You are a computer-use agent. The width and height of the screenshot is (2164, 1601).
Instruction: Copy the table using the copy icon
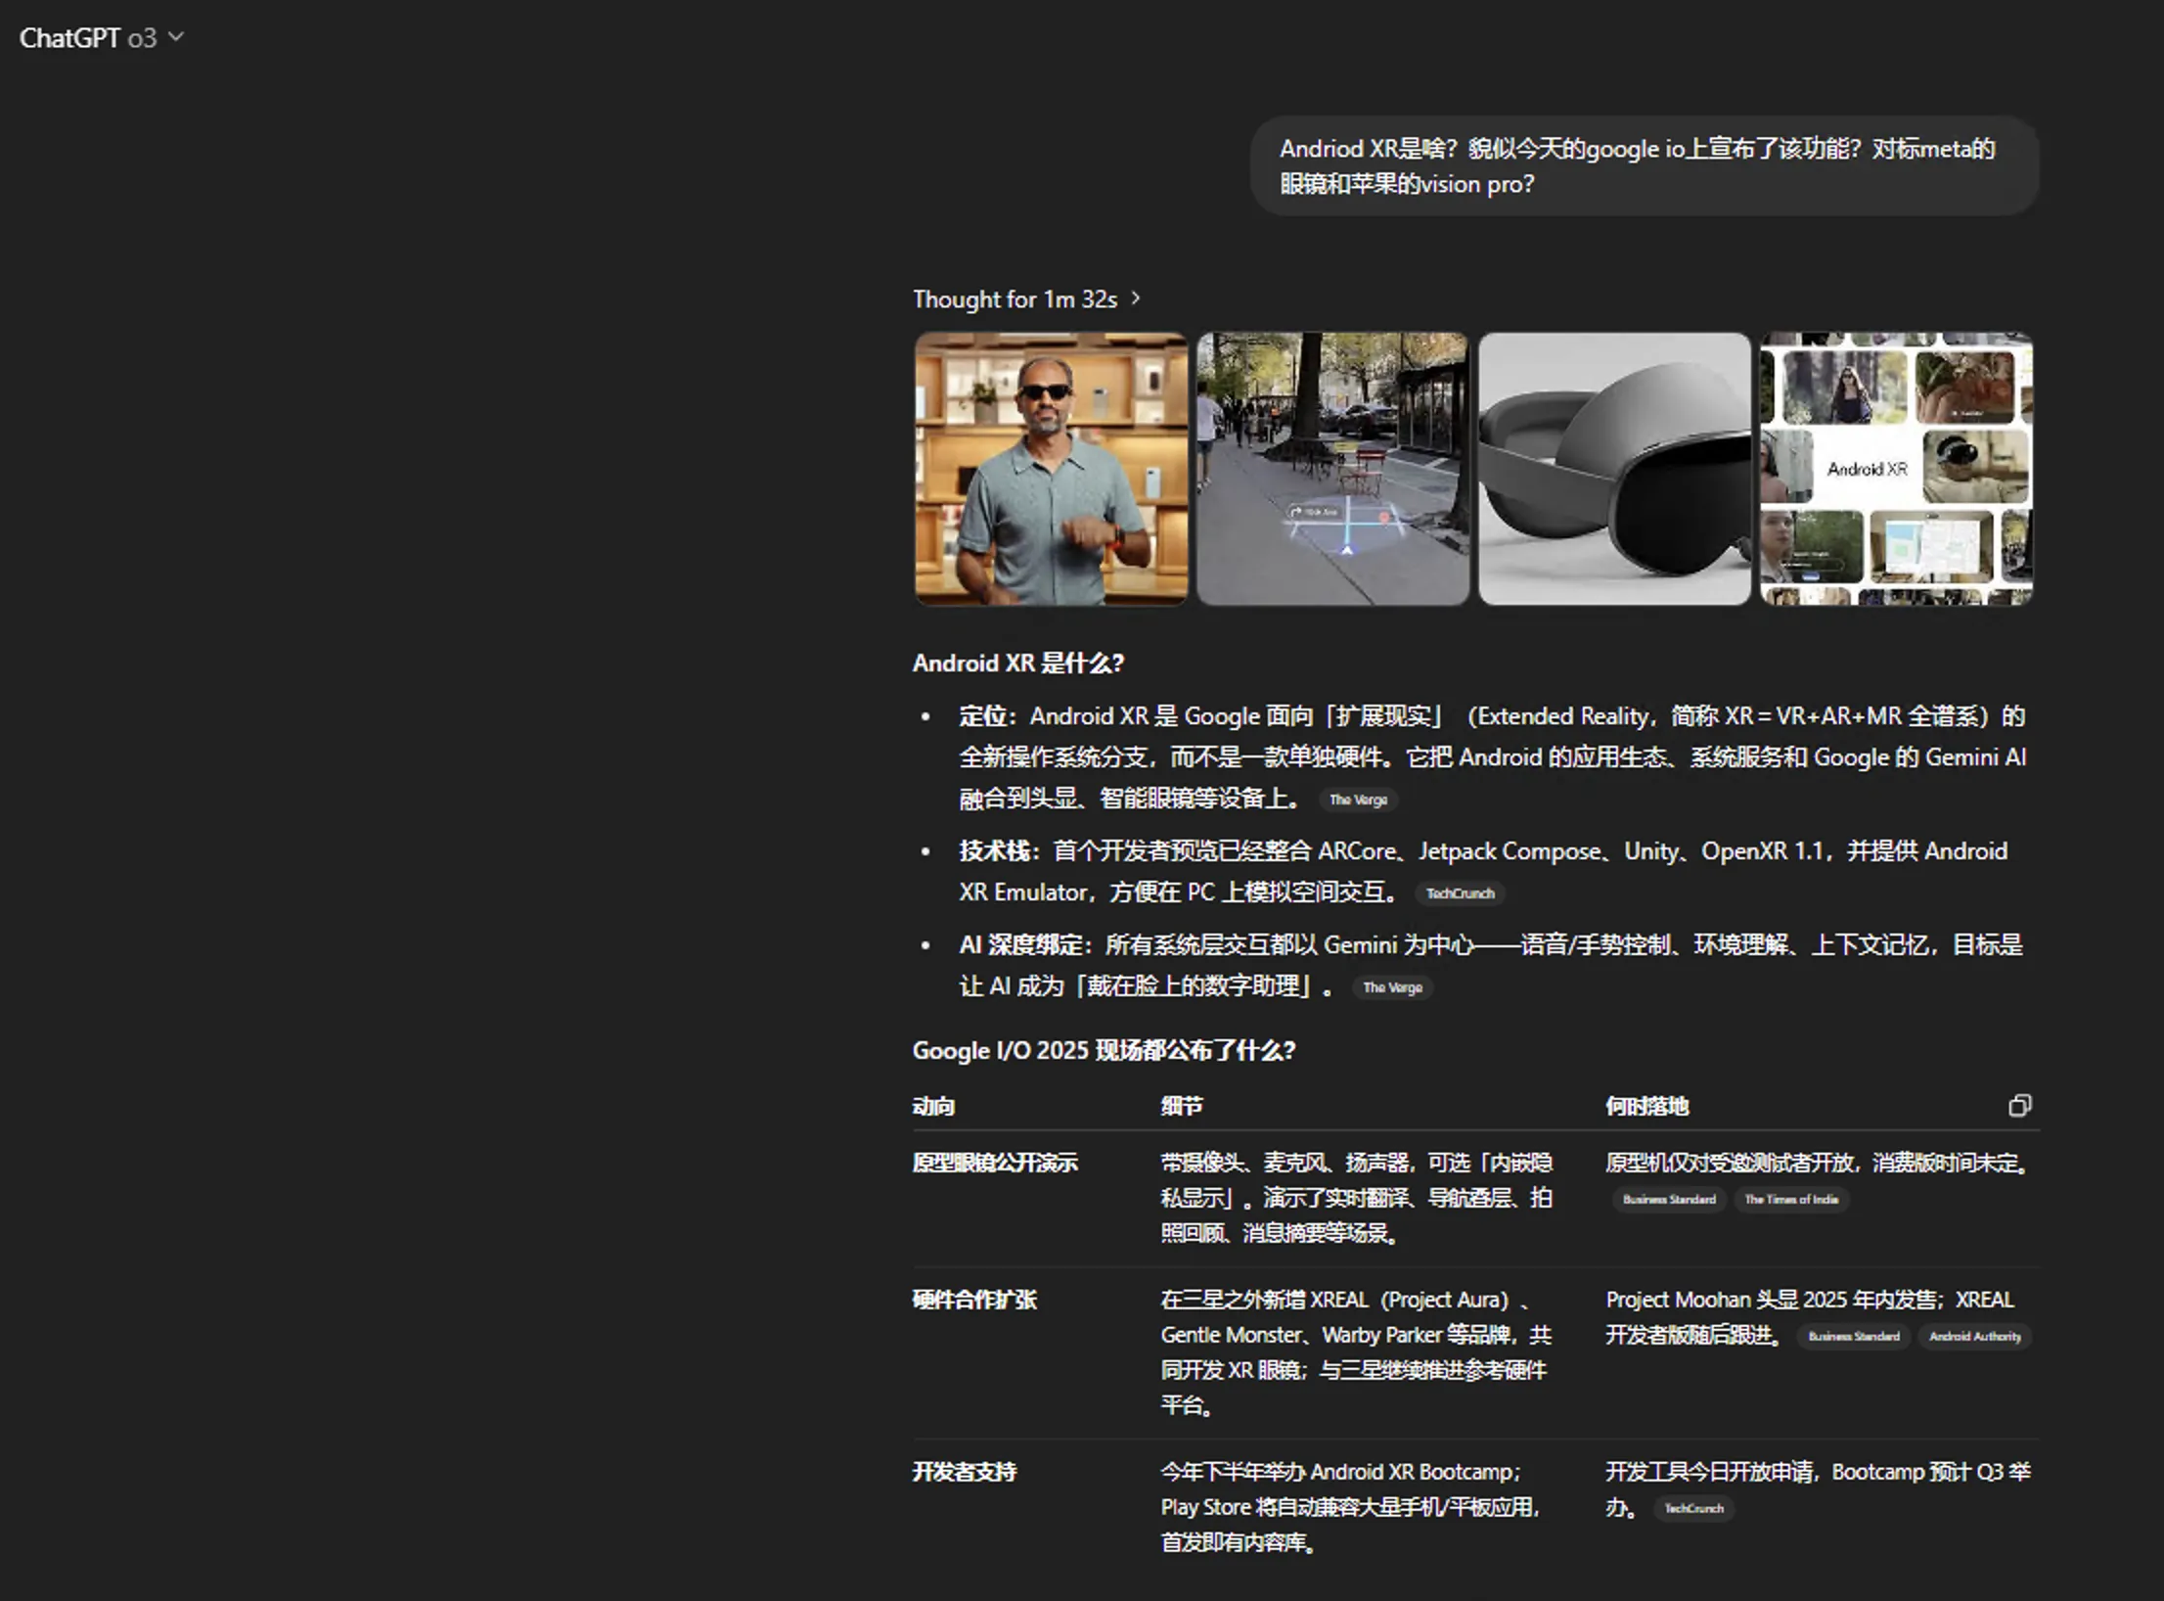tap(2019, 1106)
